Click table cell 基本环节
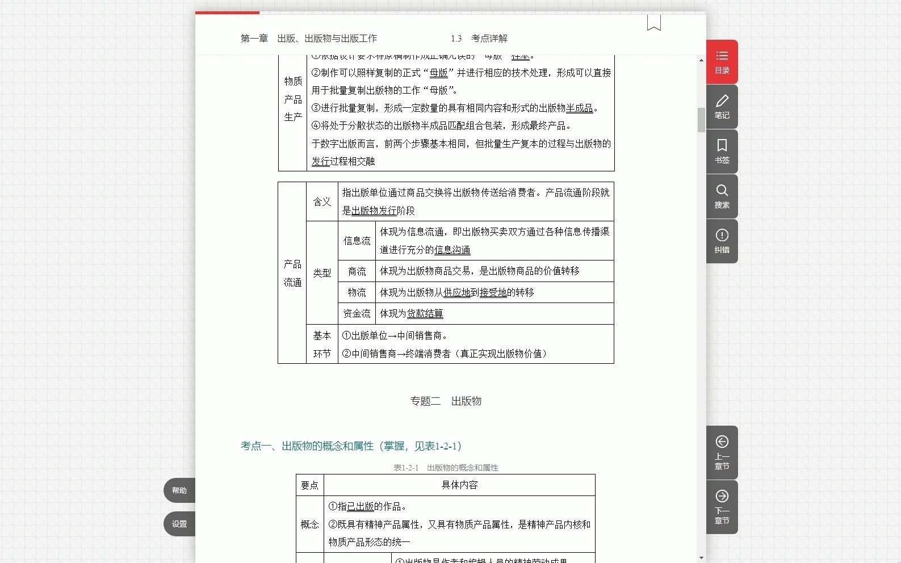 pyautogui.click(x=322, y=344)
